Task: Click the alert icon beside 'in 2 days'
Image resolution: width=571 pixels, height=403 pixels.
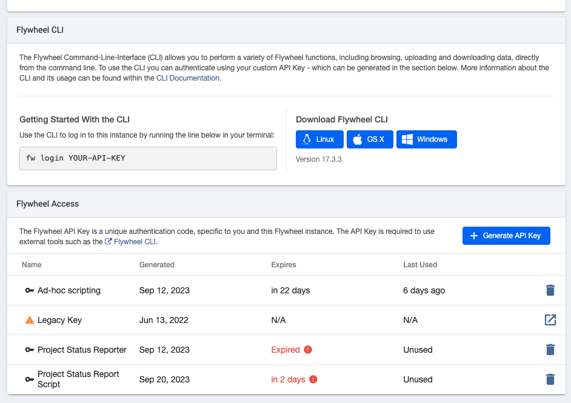Action: pos(313,379)
